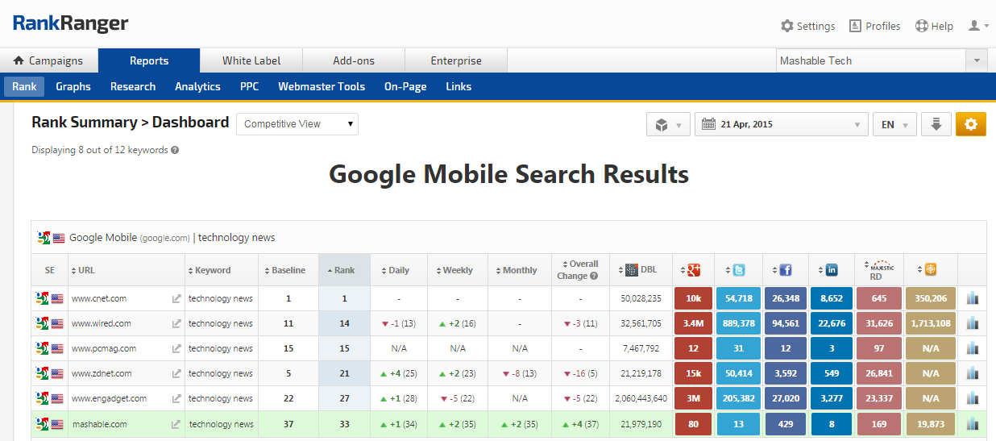This screenshot has height=441, width=996.
Task: Click the orange gear report options icon
Action: [970, 124]
